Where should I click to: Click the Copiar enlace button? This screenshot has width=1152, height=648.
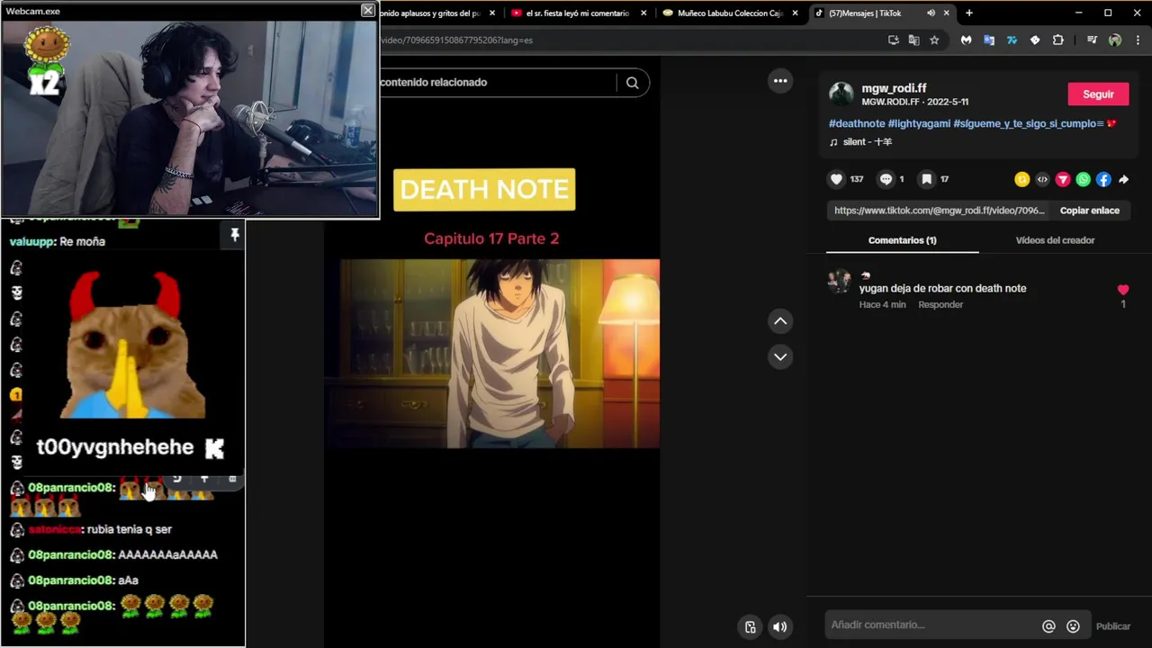(x=1089, y=211)
